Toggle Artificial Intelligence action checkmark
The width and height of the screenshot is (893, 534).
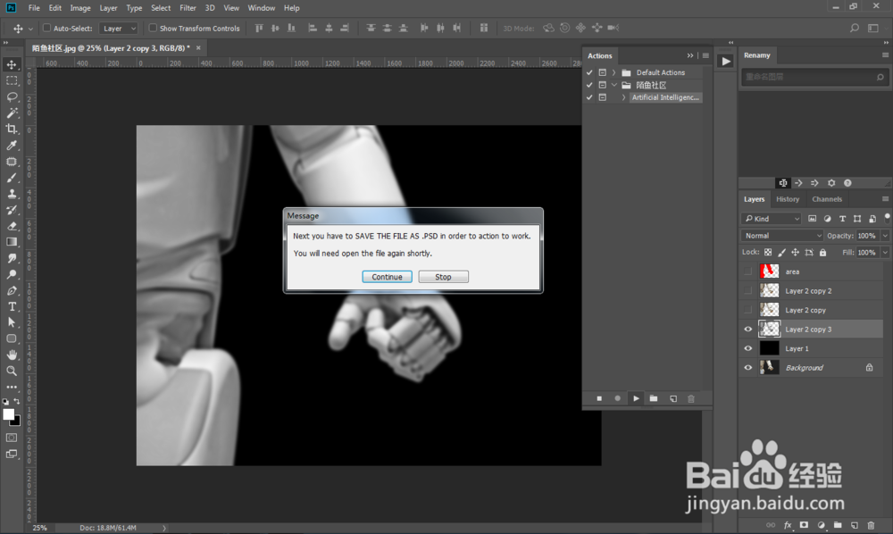589,97
